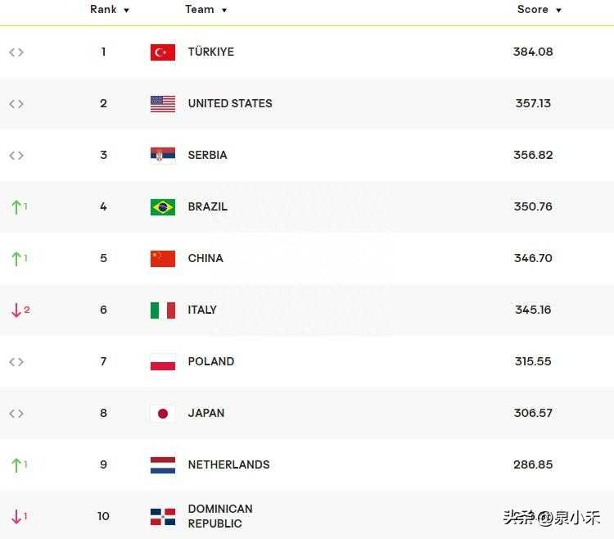Viewport: 614px width, 539px height.
Task: Click the Poland flag icon
Action: [x=163, y=362]
